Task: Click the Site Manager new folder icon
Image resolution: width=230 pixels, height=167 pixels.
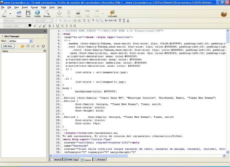Action: (28, 46)
